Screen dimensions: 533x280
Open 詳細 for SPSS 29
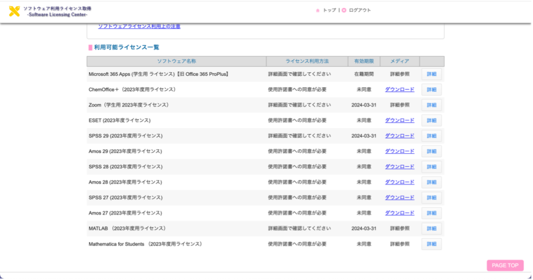coord(432,136)
